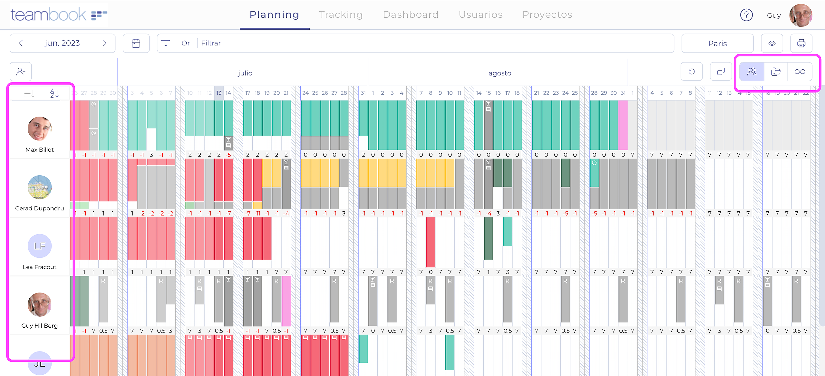Open the calendar date picker icon
Screen dimensions: 825x376
(136, 43)
